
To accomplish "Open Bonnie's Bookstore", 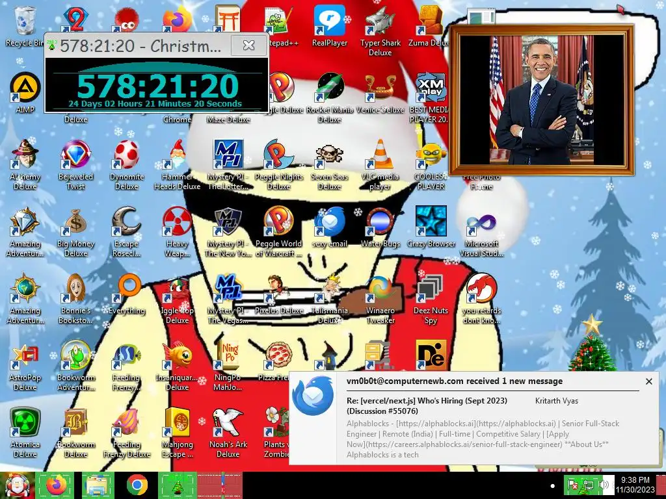I will pos(75,299).
